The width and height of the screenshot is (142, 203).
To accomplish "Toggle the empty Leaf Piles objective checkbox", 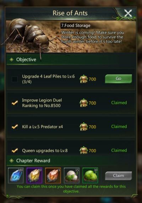I will [x=15, y=79].
